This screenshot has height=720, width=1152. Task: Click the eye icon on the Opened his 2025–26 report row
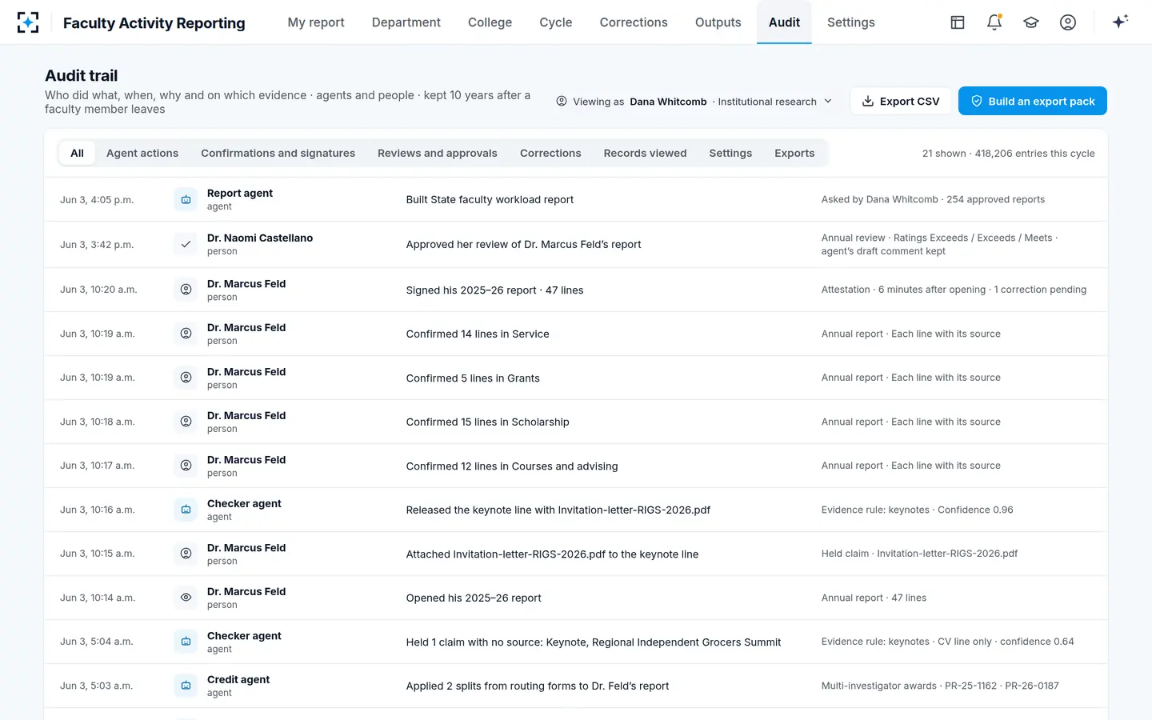[x=186, y=598]
